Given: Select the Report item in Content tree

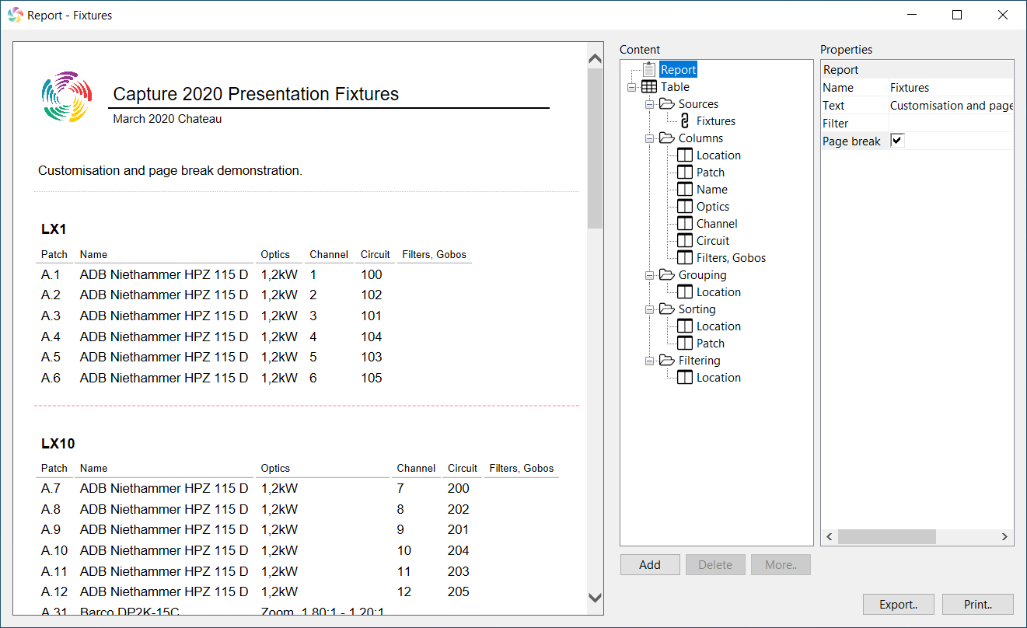Looking at the screenshot, I should (679, 70).
